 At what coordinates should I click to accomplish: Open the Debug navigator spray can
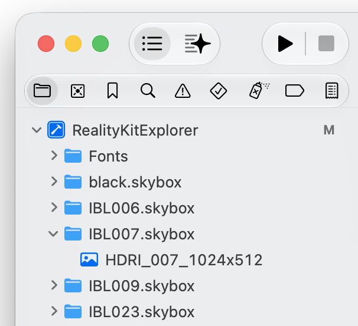[259, 90]
